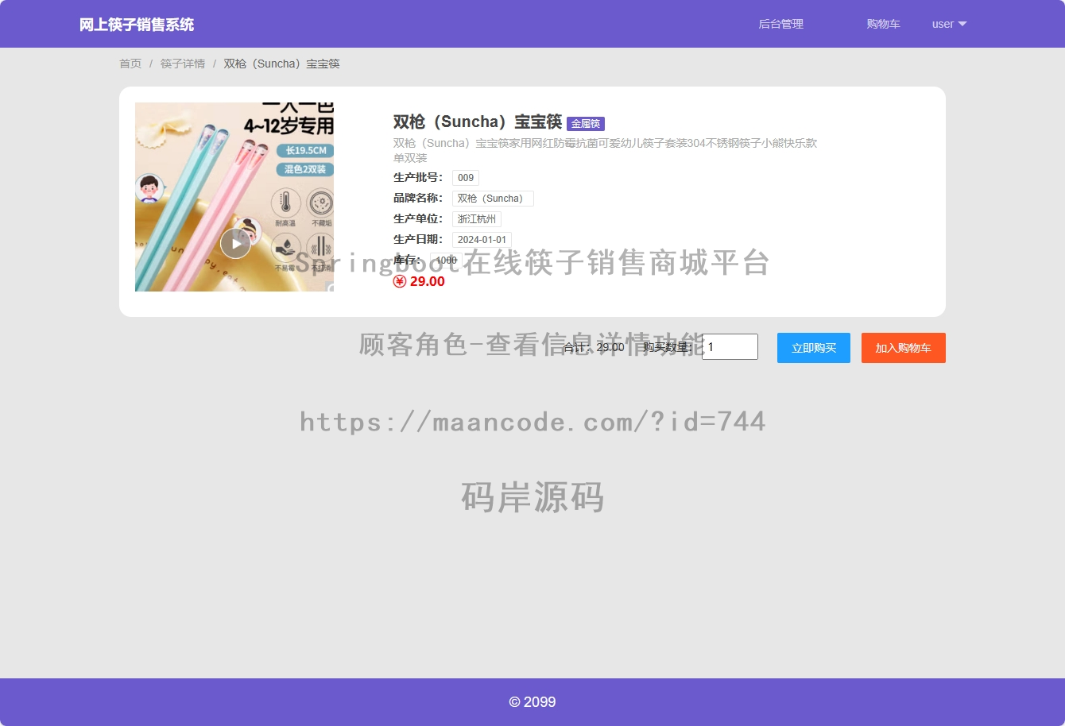
Task: Select the 金属筷 category tag
Action: coord(586,124)
